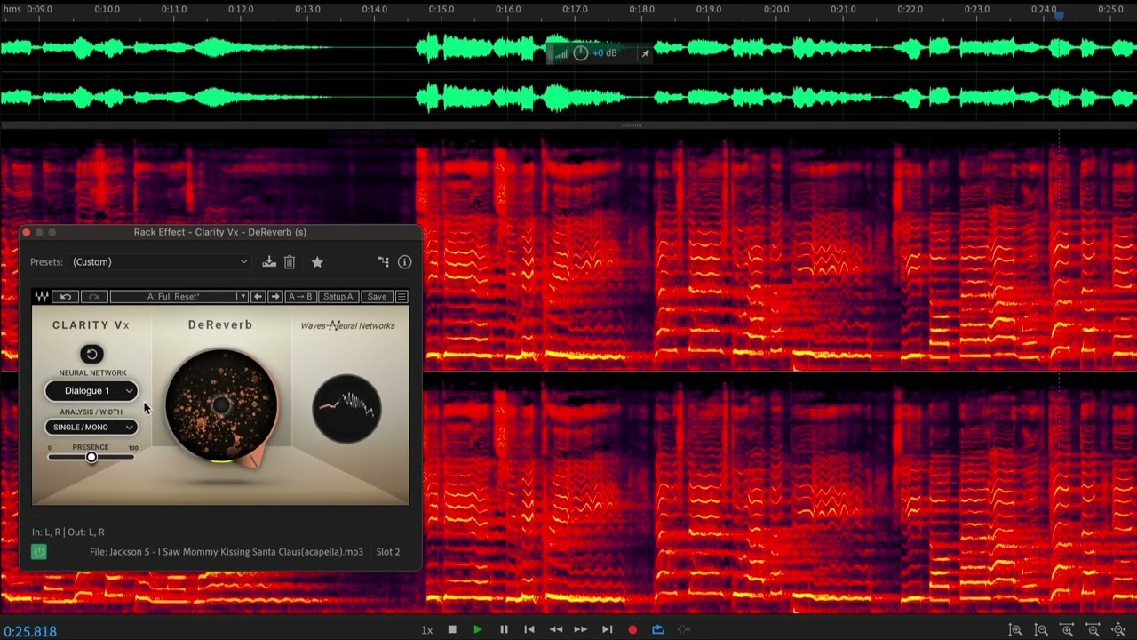This screenshot has width=1137, height=640.
Task: Close the Rack Effect window
Action: pos(27,232)
